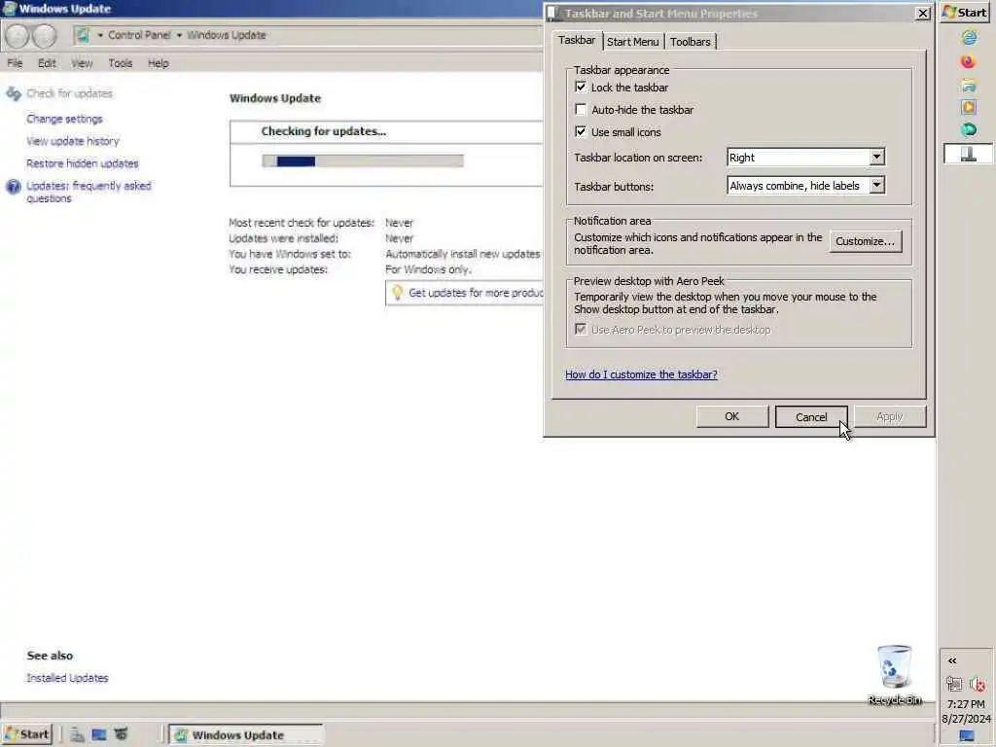This screenshot has height=747, width=996.
Task: Click OK in Taskbar properties
Action: coord(731,416)
